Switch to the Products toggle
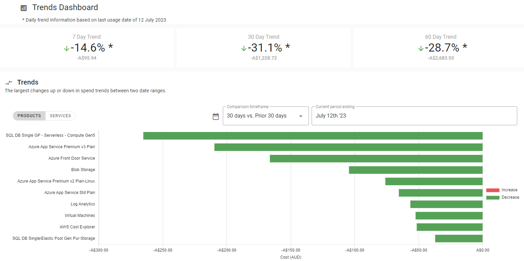 pos(29,116)
